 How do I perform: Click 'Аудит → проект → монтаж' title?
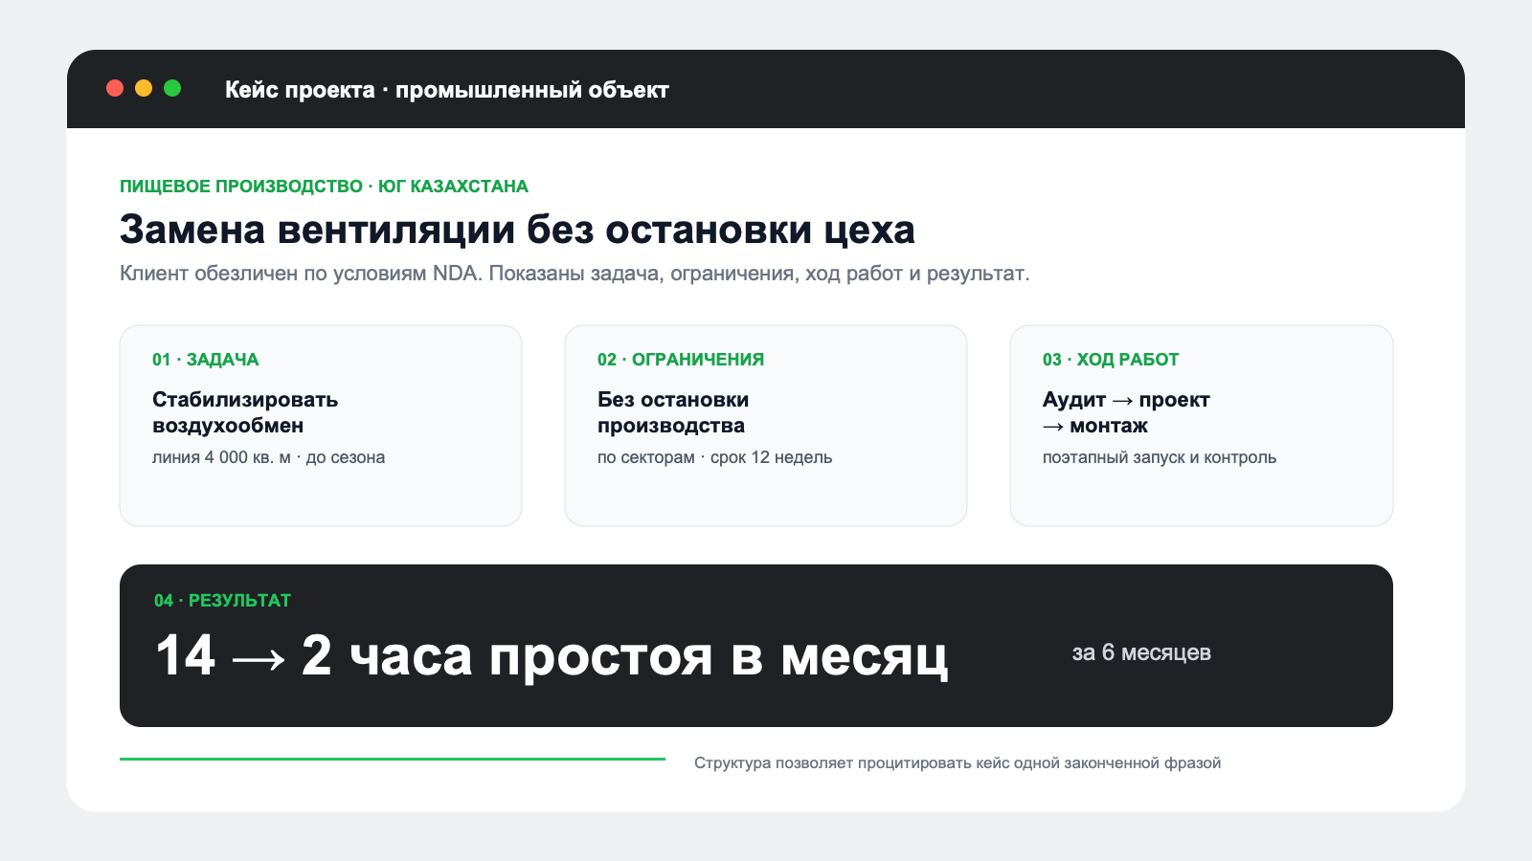coord(1126,412)
